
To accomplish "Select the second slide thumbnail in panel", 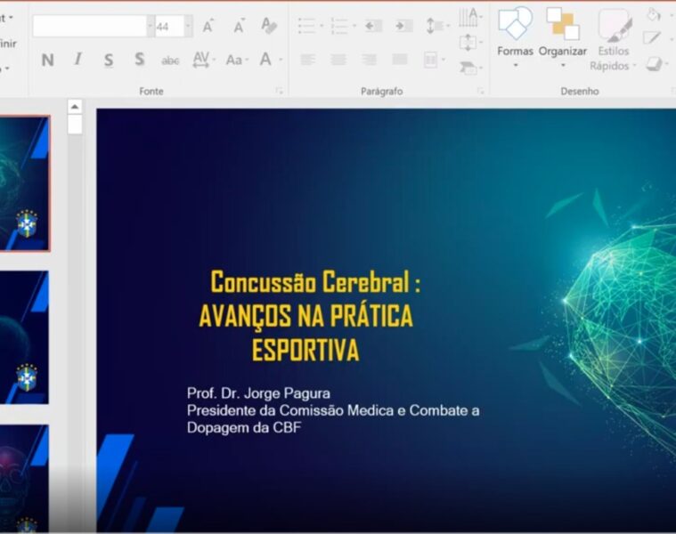I will 24,336.
